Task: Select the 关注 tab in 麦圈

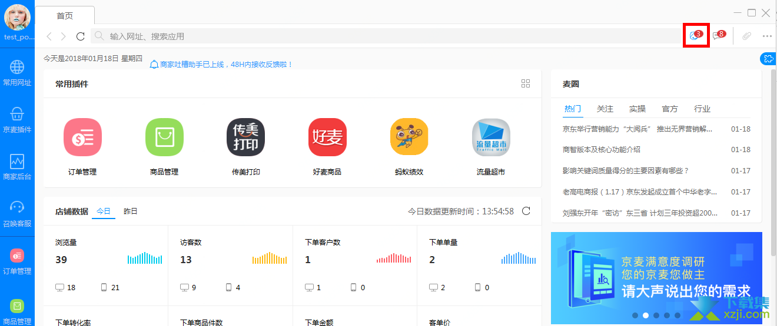Action: pyautogui.click(x=605, y=109)
